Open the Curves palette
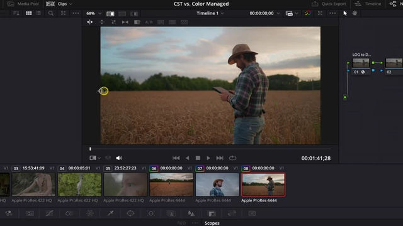Screen dimensions: 403x226 49,213
